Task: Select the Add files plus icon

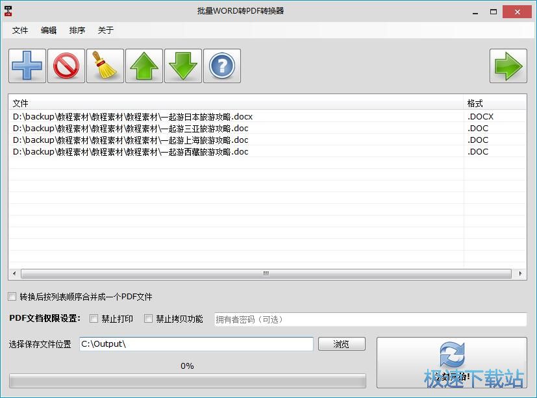Action: (x=27, y=66)
